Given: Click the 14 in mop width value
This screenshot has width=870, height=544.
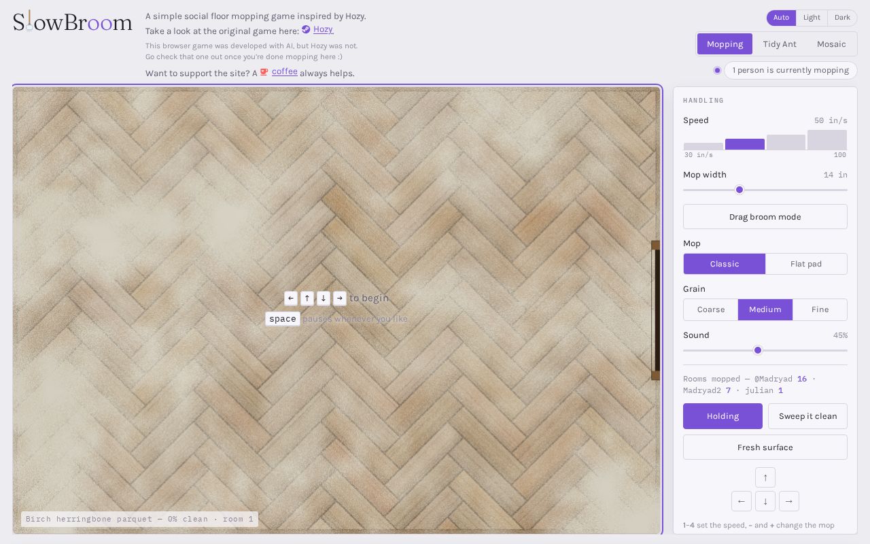Looking at the screenshot, I should 835,175.
